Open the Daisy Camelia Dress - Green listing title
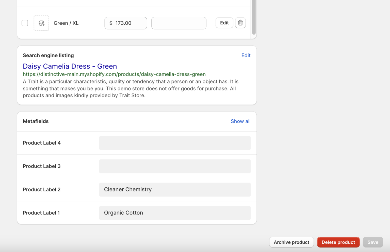390x252 pixels. coord(70,66)
